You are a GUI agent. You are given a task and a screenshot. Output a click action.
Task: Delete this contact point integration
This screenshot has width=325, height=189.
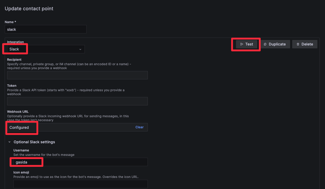coord(305,44)
